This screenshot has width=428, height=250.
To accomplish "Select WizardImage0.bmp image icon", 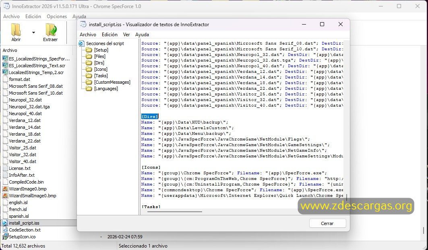I will click(x=5, y=188).
